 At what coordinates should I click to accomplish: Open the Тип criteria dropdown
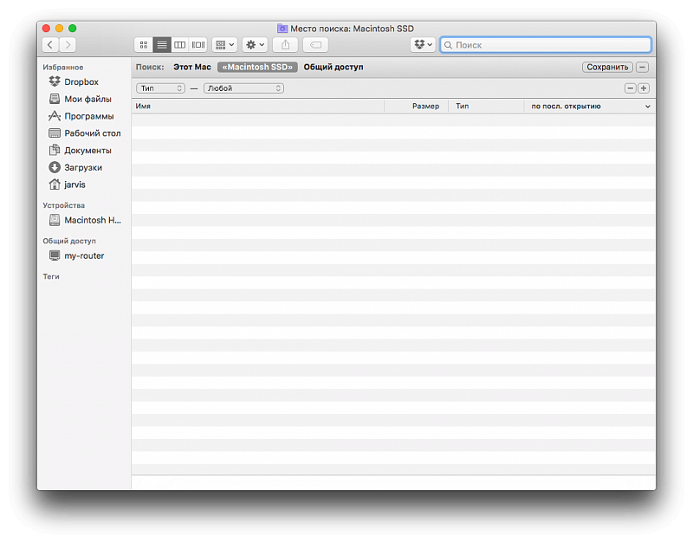(161, 88)
